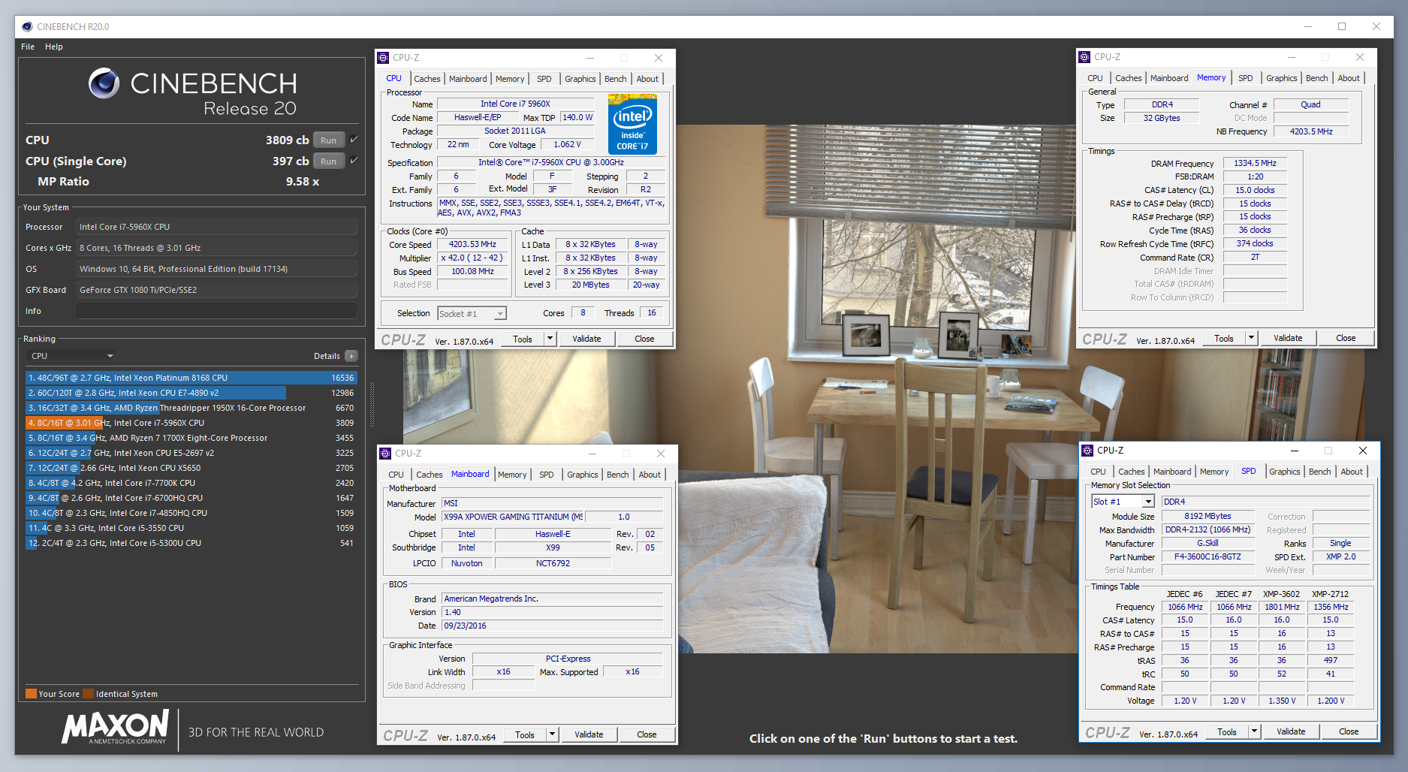The width and height of the screenshot is (1408, 772).
Task: Click the Intel Core i7 inside badge
Action: (632, 124)
